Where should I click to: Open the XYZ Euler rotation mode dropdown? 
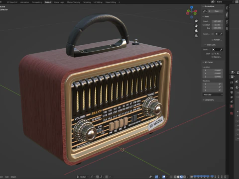click(213, 94)
